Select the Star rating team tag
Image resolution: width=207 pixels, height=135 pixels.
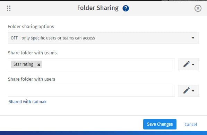pos(23,64)
